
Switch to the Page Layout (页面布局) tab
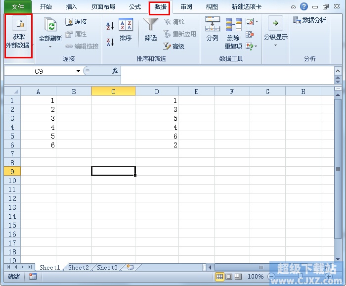pyautogui.click(x=103, y=6)
